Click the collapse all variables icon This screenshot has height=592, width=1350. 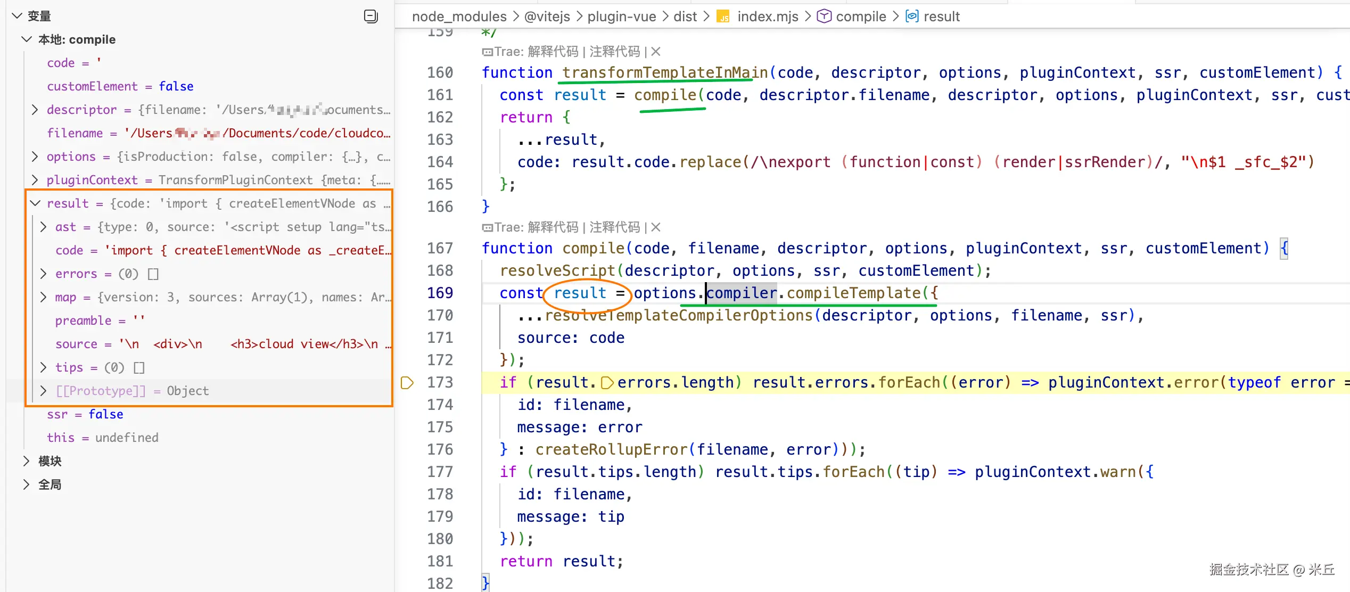pyautogui.click(x=371, y=17)
